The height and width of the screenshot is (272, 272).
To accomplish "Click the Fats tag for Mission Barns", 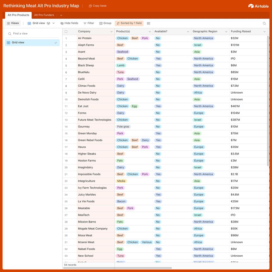I will point(120,222).
